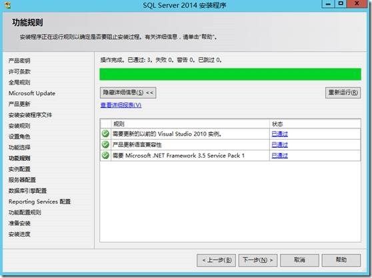This screenshot has width=372, height=278.
Task: Select 安装规则 step in sidebar
Action: pyautogui.click(x=19, y=126)
